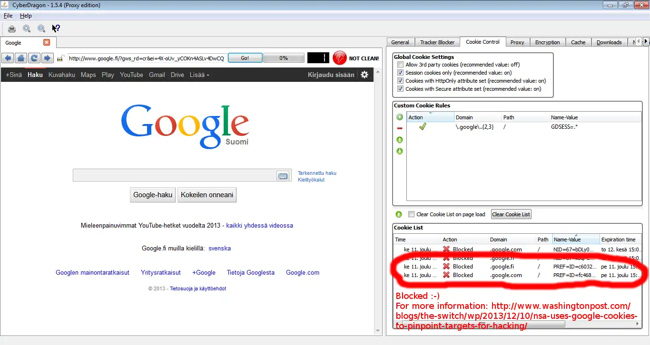Image resolution: width=650 pixels, height=345 pixels.
Task: Click the Clear Cookie List button
Action: 511,214
